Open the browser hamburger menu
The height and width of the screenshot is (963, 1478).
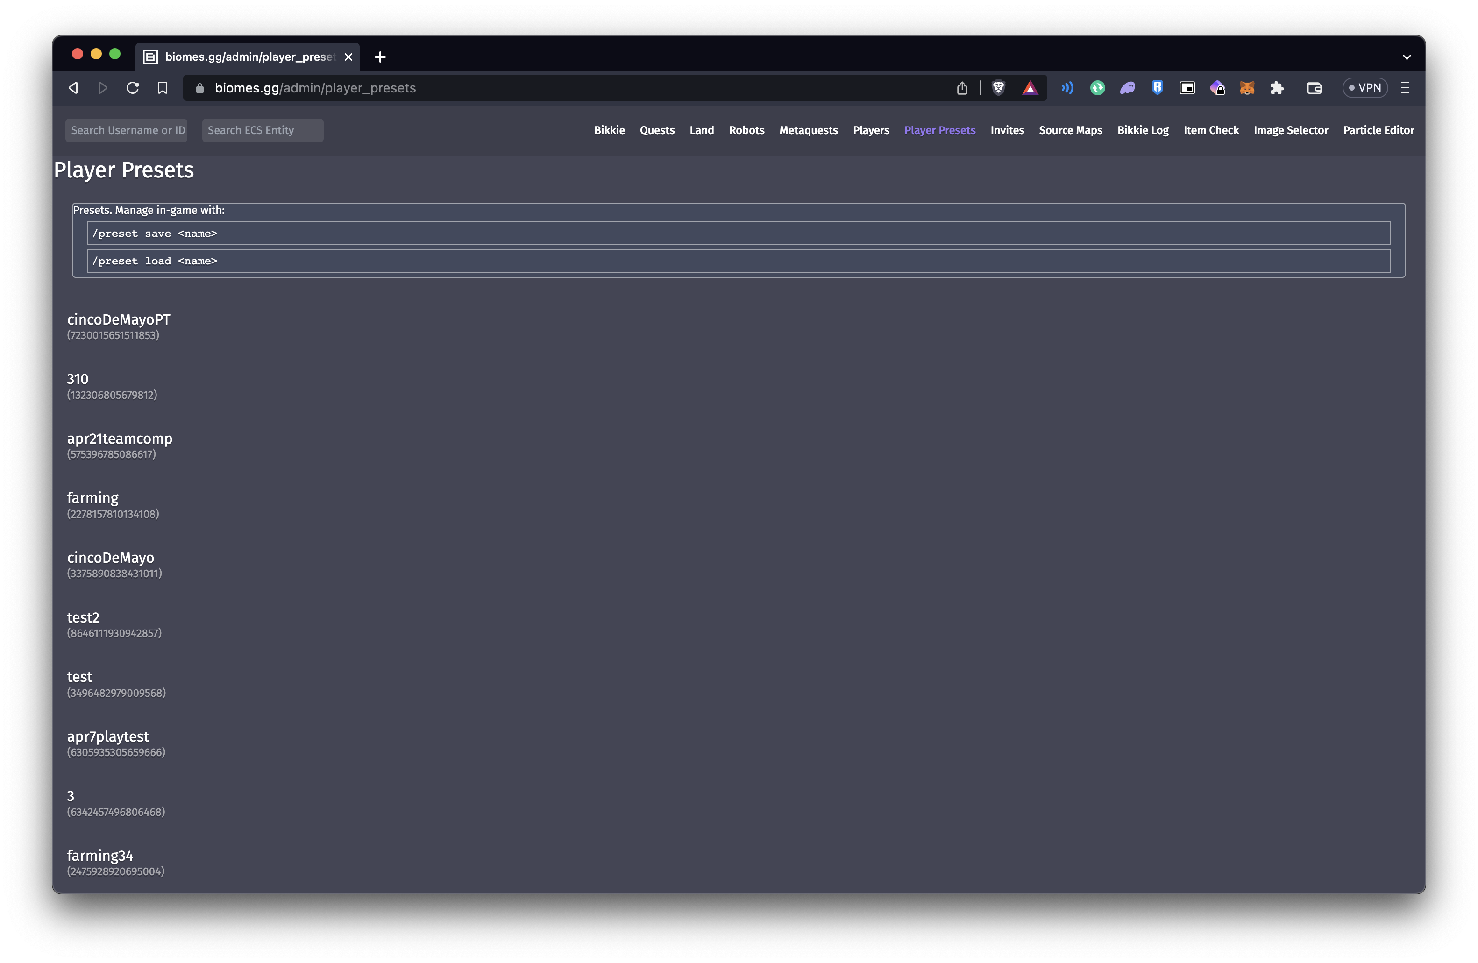coord(1405,88)
